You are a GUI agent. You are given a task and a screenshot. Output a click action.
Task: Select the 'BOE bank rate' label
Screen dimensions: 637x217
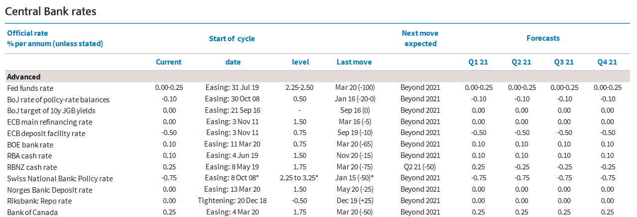click(30, 145)
